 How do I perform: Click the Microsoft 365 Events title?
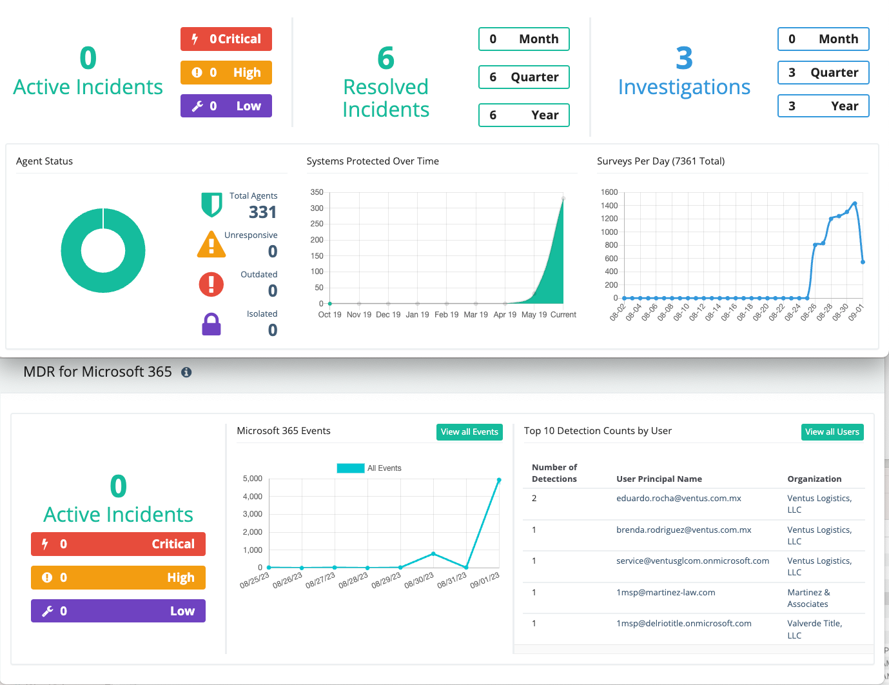[284, 431]
